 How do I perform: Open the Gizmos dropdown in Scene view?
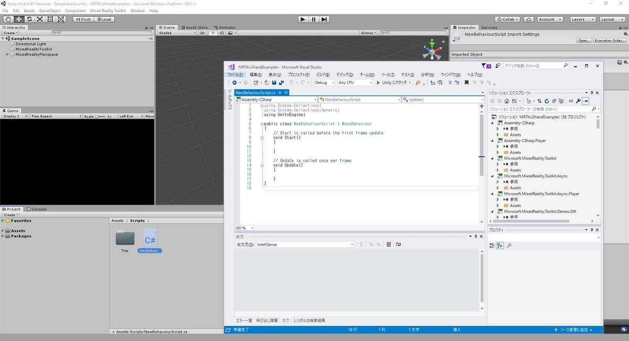pos(368,32)
